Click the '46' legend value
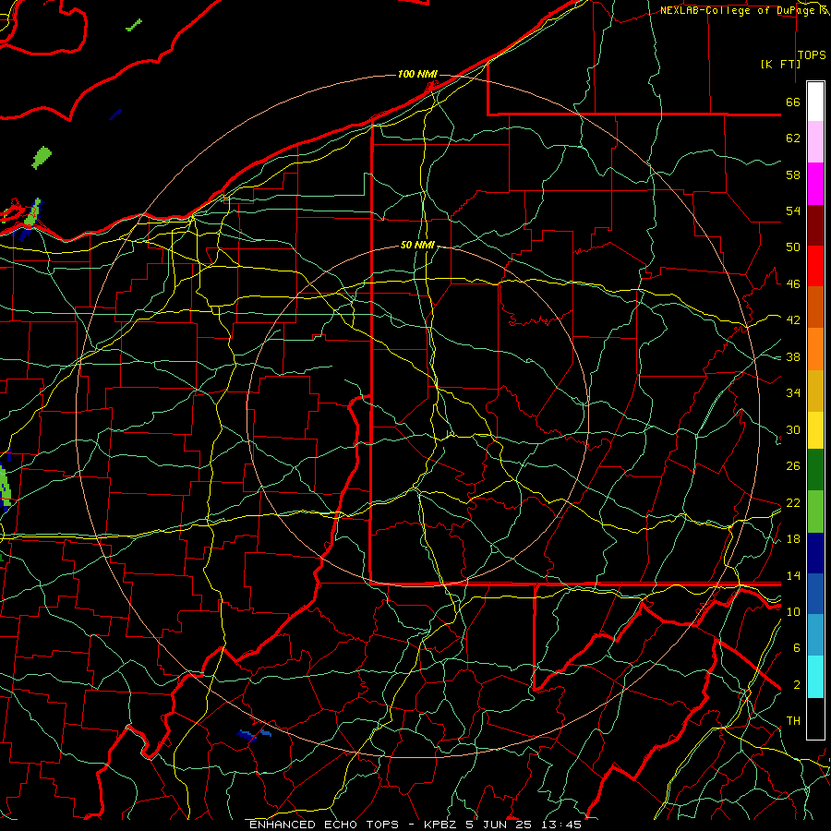 (x=793, y=284)
